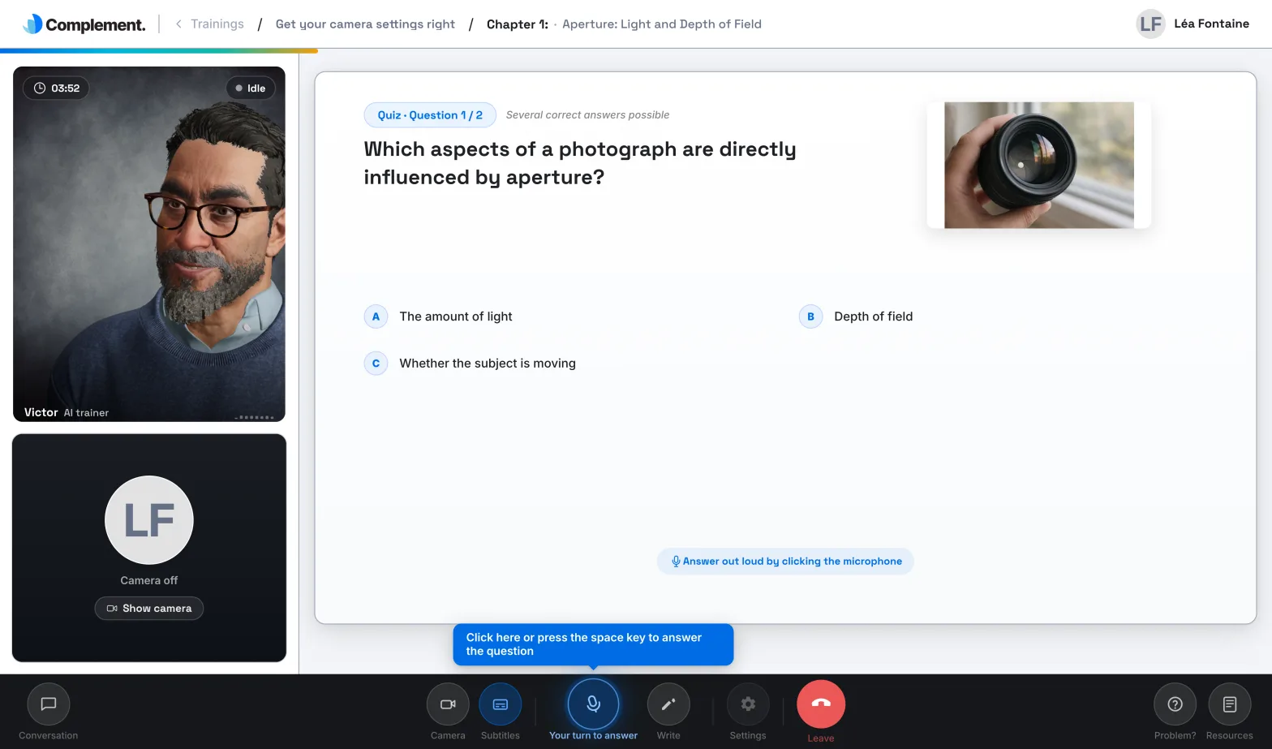Click the large LF avatar in camera panel

(149, 520)
